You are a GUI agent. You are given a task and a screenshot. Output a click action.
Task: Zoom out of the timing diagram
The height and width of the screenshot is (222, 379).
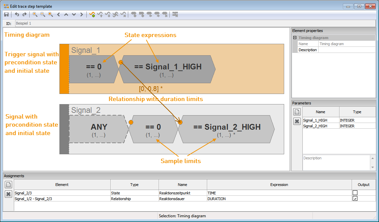(x=43, y=14)
